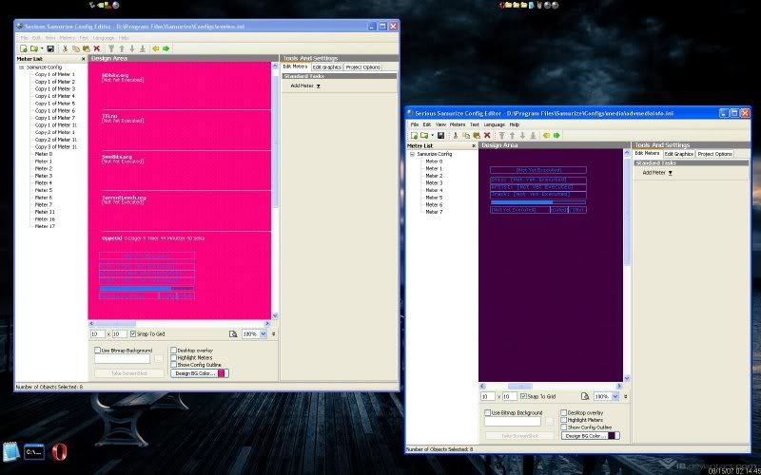Open Language menu in right window

pos(494,124)
